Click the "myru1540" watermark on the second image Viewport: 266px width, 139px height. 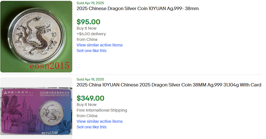click(x=49, y=133)
